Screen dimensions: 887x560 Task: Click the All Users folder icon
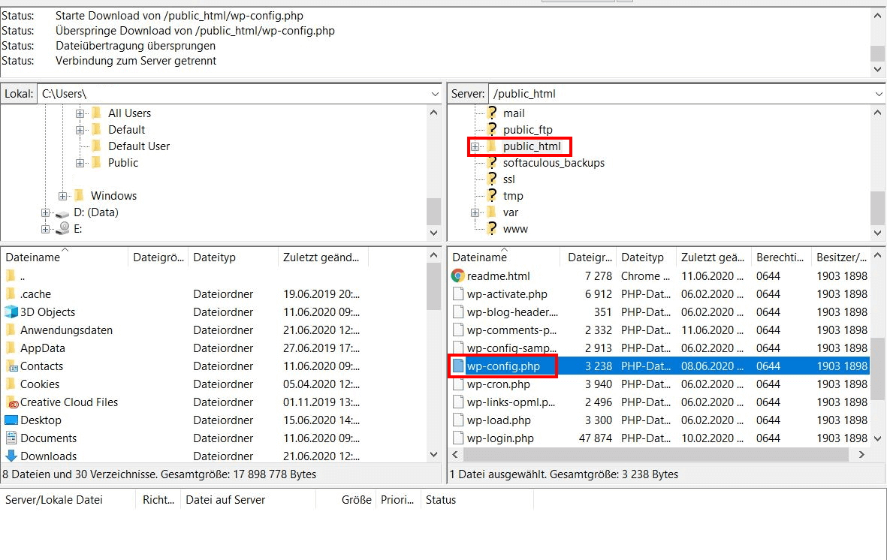pos(97,113)
